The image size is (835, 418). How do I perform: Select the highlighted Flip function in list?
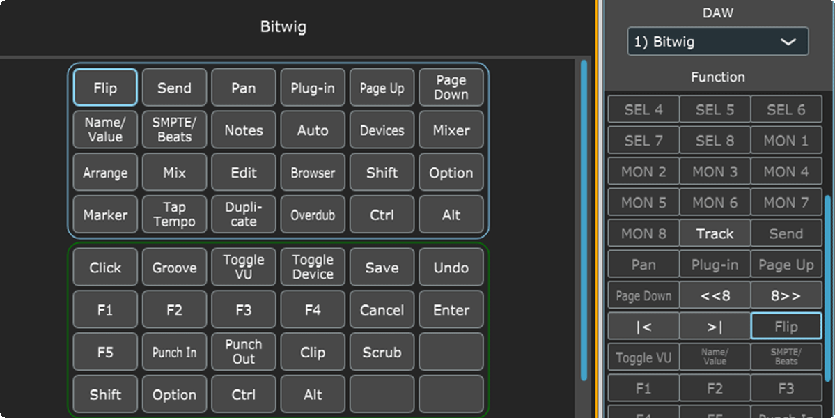[786, 326]
